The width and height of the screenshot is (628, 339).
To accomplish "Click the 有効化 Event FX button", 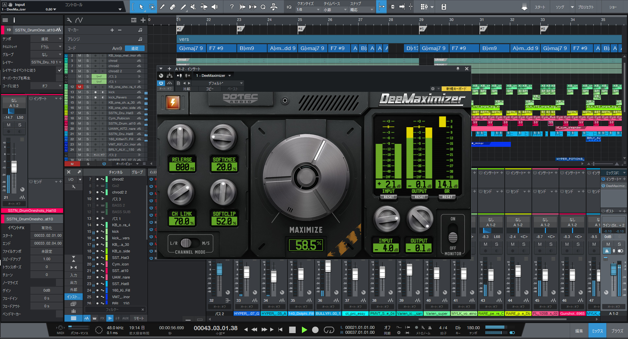I will pos(46,228).
